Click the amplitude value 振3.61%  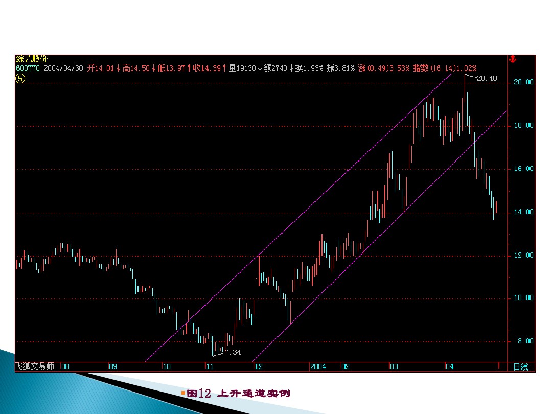(340, 68)
